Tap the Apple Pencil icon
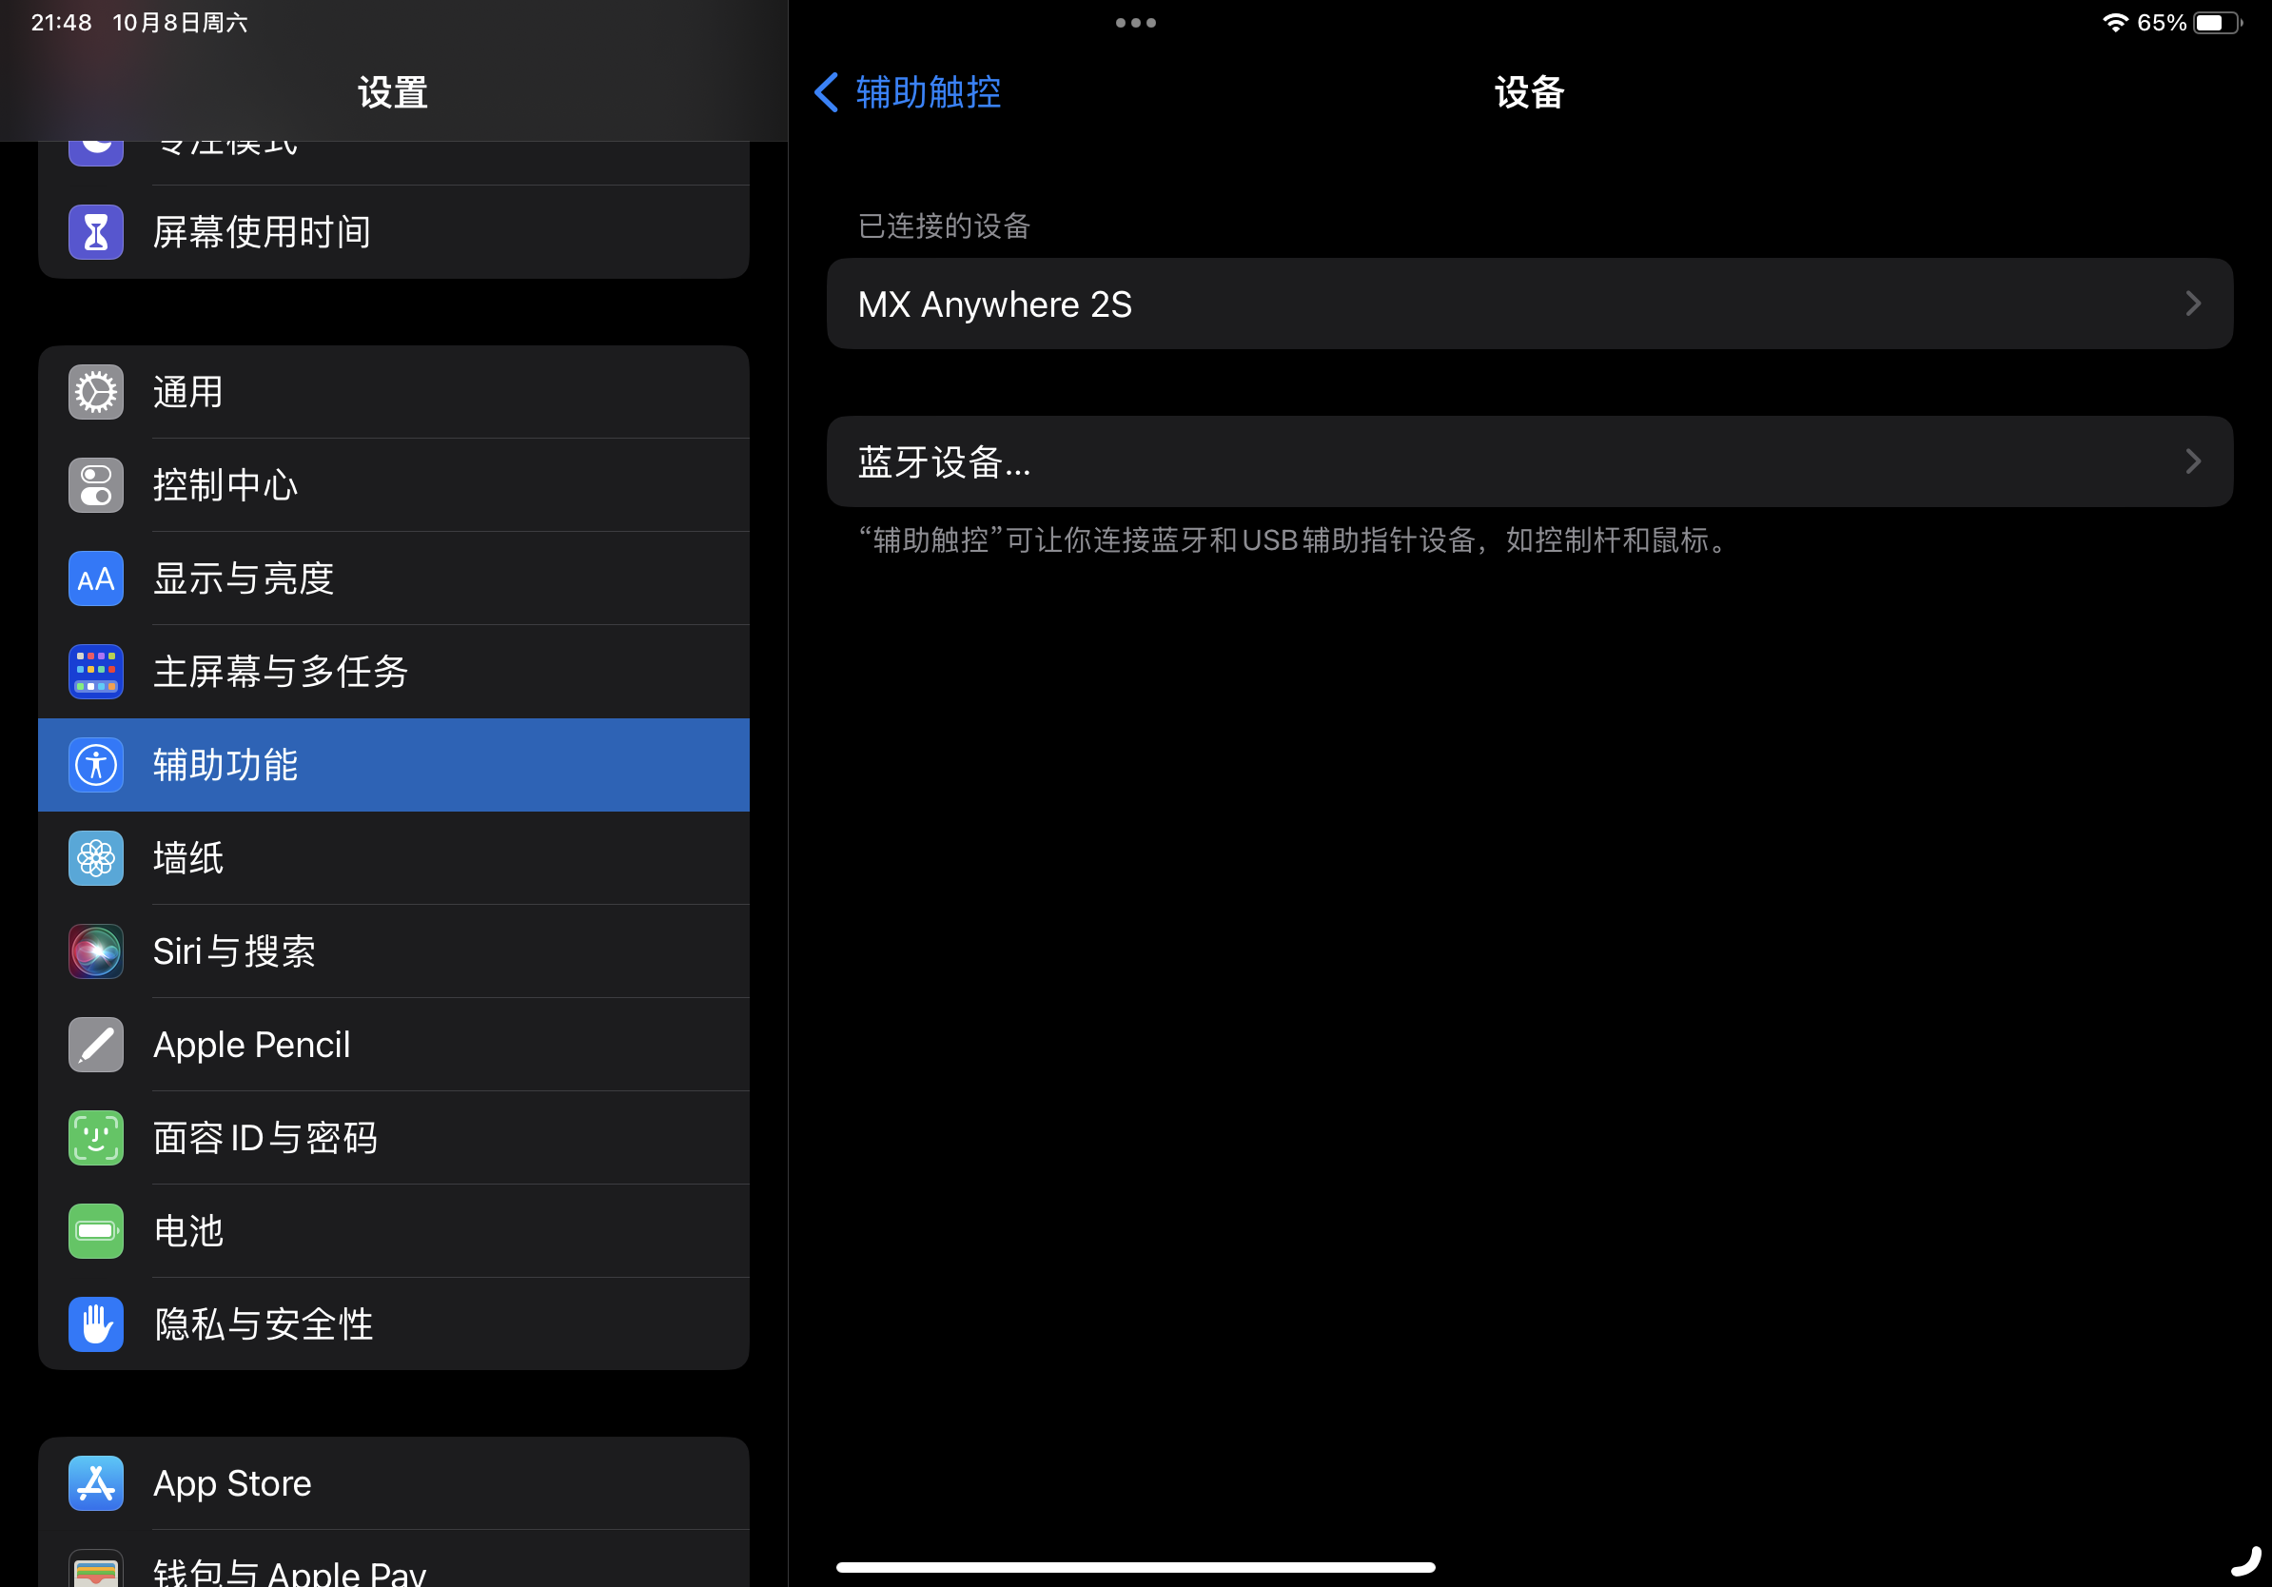This screenshot has width=2272, height=1587. click(x=96, y=1045)
